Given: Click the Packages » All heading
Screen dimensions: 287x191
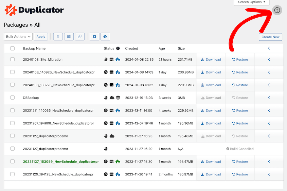Looking at the screenshot, I should point(22,25).
